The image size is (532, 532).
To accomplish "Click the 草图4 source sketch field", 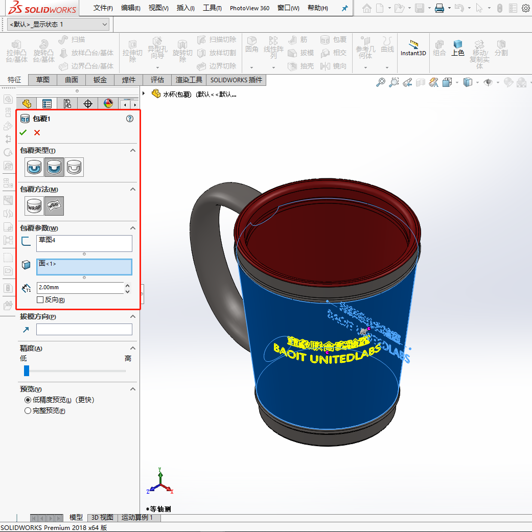I will pos(84,244).
